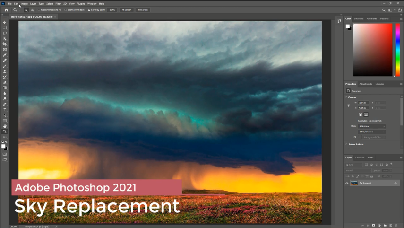Select the Move tool
Viewport: 404px width, 228px height.
(5, 22)
